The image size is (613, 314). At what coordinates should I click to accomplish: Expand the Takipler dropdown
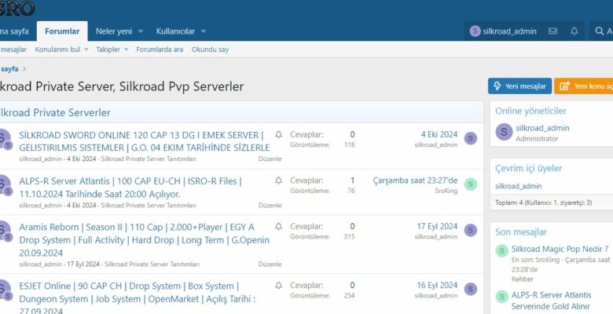(127, 49)
